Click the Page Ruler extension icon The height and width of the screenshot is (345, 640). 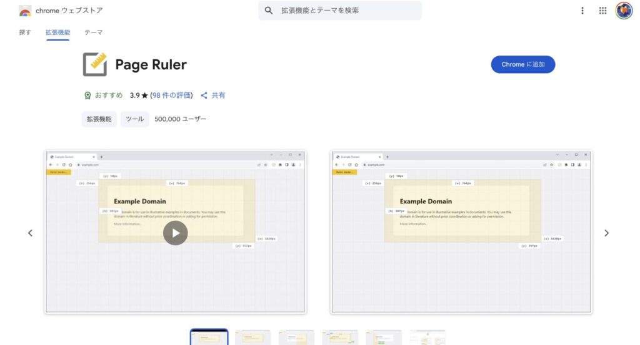pyautogui.click(x=95, y=64)
